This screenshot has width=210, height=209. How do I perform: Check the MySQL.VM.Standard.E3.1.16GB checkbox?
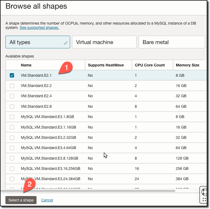(x=12, y=127)
